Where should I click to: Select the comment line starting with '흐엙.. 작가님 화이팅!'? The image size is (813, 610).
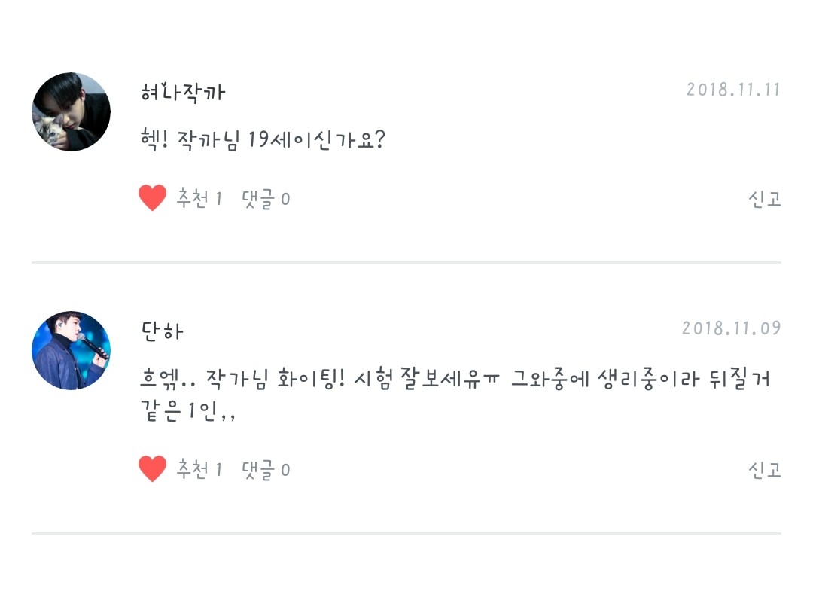pyautogui.click(x=455, y=378)
